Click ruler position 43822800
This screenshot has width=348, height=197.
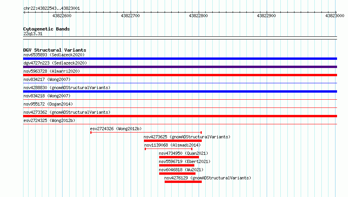tap(198, 16)
